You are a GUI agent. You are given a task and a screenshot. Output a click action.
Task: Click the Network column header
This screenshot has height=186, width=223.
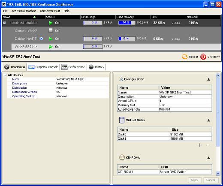coord(203,17)
